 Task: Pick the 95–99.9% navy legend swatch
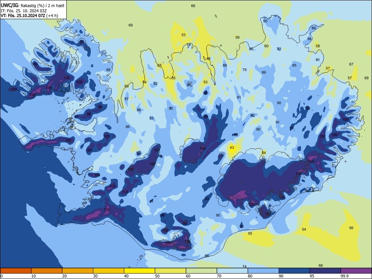[325, 271]
